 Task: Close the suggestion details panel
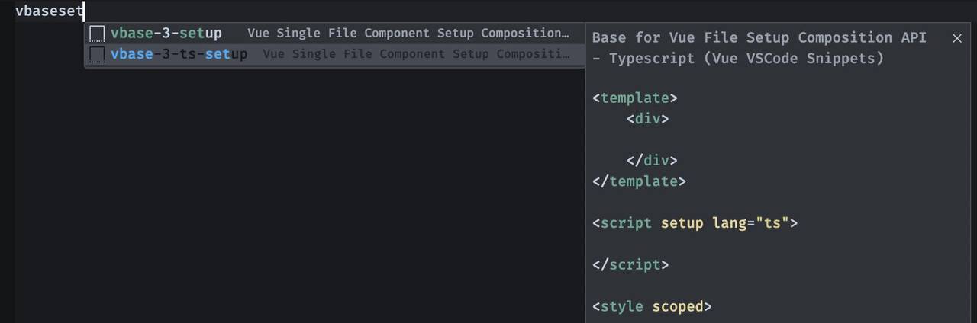click(957, 38)
